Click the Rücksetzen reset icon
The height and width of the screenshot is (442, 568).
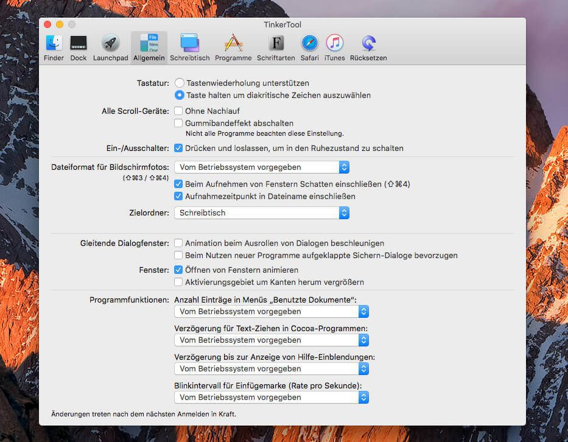pyautogui.click(x=368, y=43)
